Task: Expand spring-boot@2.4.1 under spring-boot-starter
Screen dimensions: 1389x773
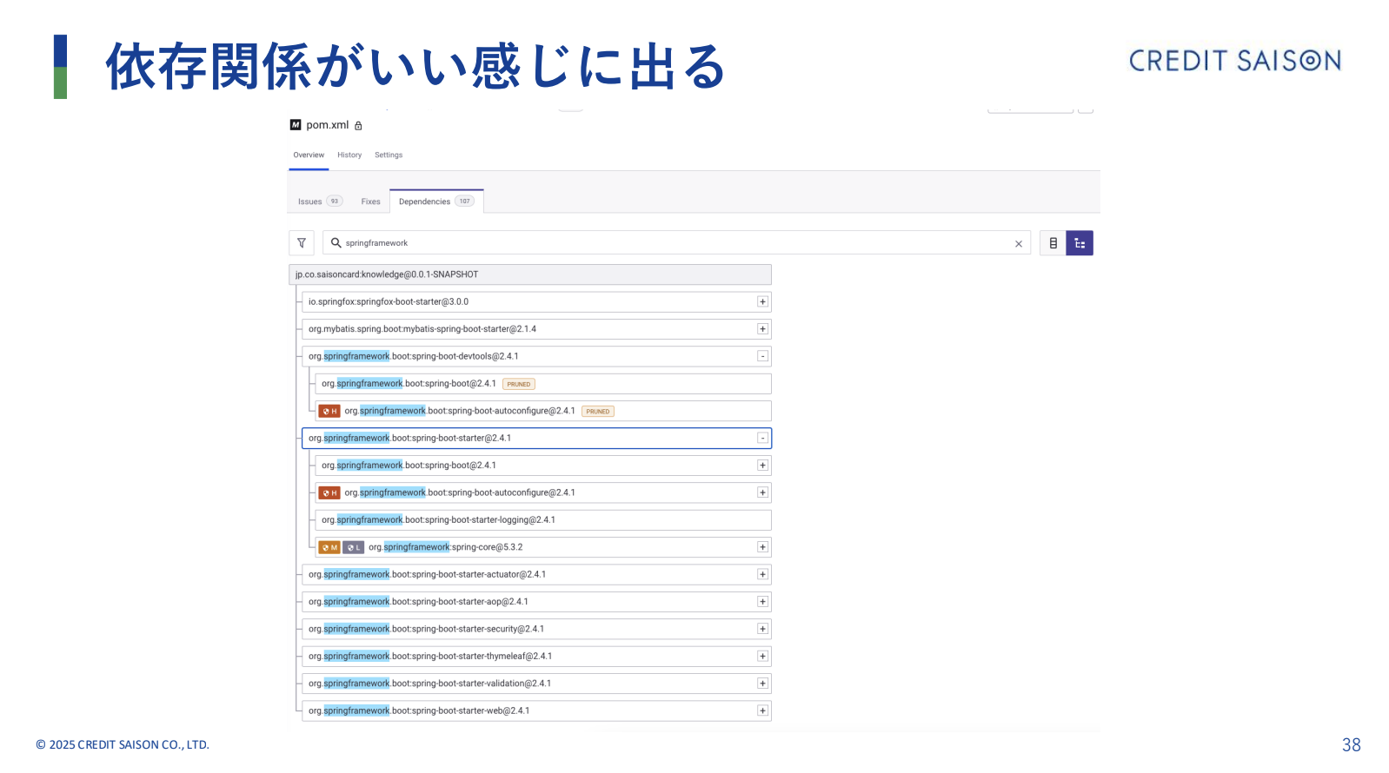Action: pyautogui.click(x=762, y=466)
